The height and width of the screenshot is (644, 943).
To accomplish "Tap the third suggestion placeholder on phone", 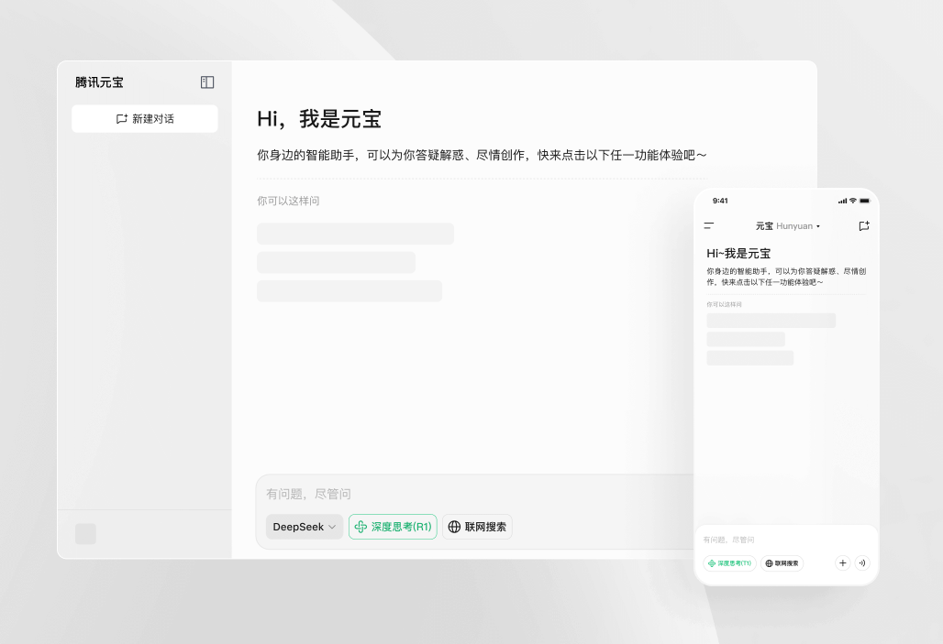I will tap(750, 358).
